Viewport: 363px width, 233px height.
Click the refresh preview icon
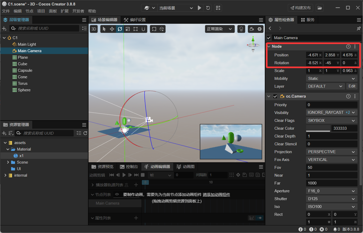coord(208,8)
